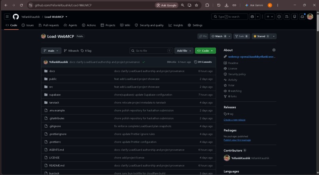Click Create a new release link

(234, 120)
